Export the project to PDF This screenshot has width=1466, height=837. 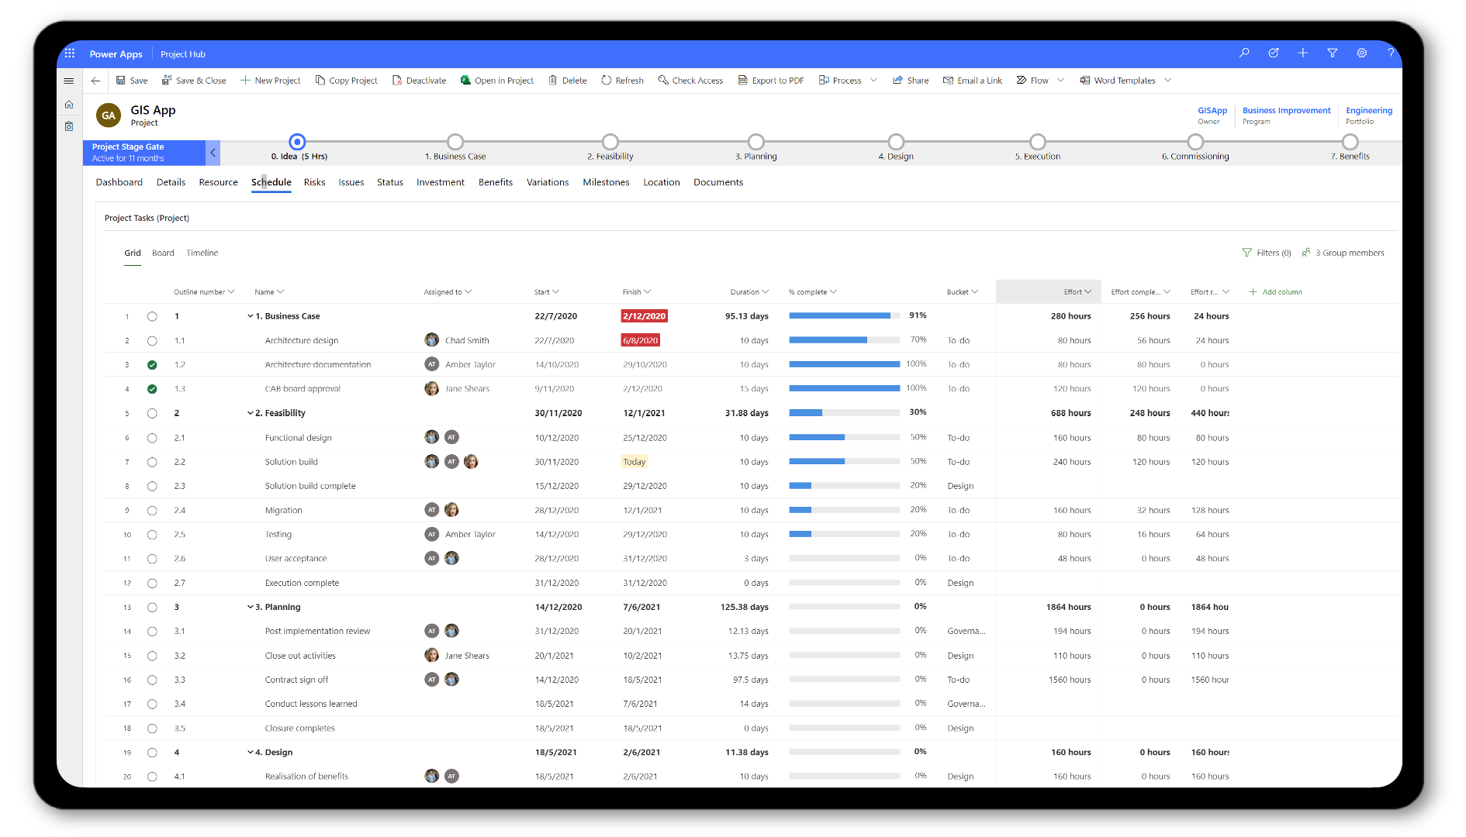click(x=770, y=80)
